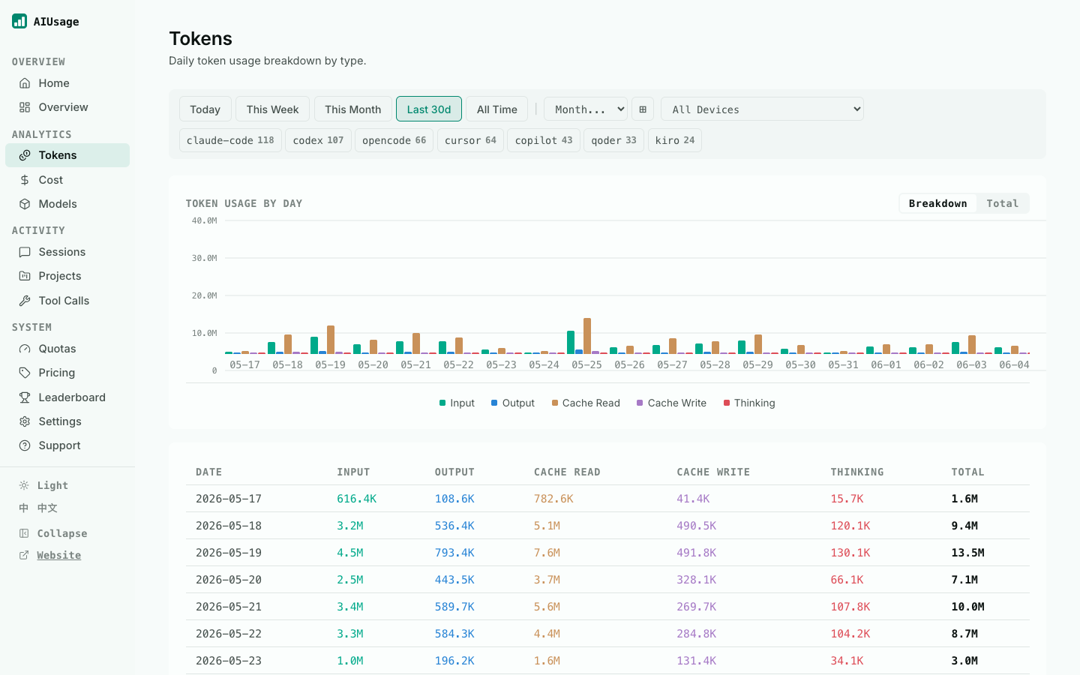
Task: Toggle the claude-code 118 filter chip
Action: [230, 140]
